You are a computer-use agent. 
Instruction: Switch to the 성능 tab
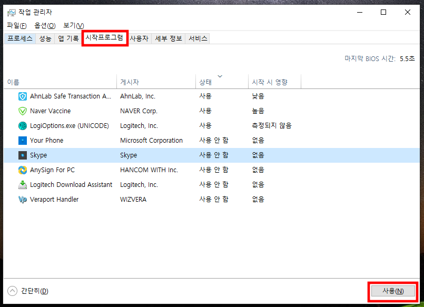pos(45,38)
